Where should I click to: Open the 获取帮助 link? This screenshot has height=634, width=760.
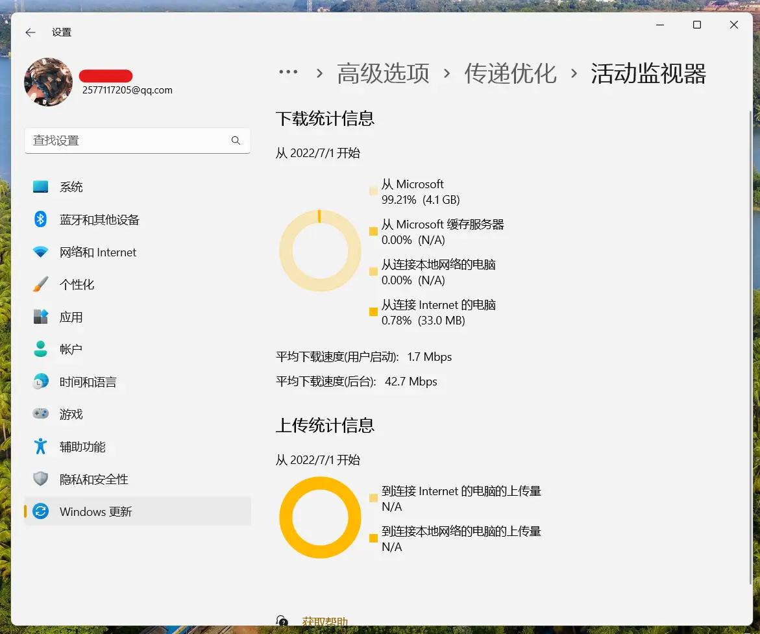point(325,622)
